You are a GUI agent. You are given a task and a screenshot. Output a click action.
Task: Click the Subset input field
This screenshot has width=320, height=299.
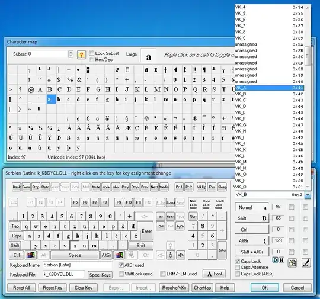click(48, 54)
